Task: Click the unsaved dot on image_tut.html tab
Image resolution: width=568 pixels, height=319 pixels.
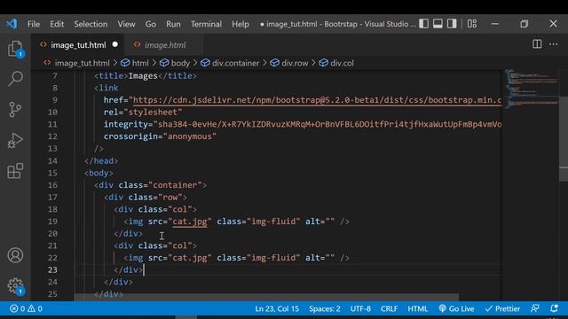Action: tap(115, 44)
